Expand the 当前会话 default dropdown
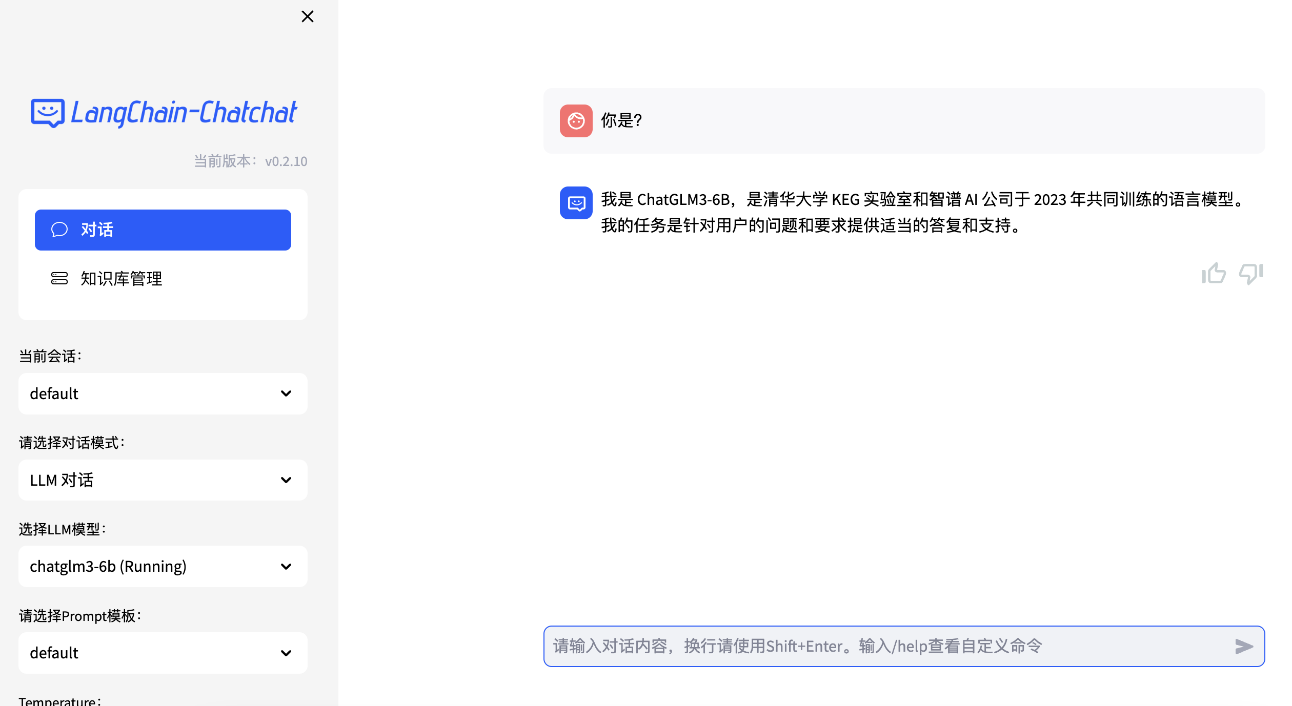The height and width of the screenshot is (706, 1292). pyautogui.click(x=163, y=393)
